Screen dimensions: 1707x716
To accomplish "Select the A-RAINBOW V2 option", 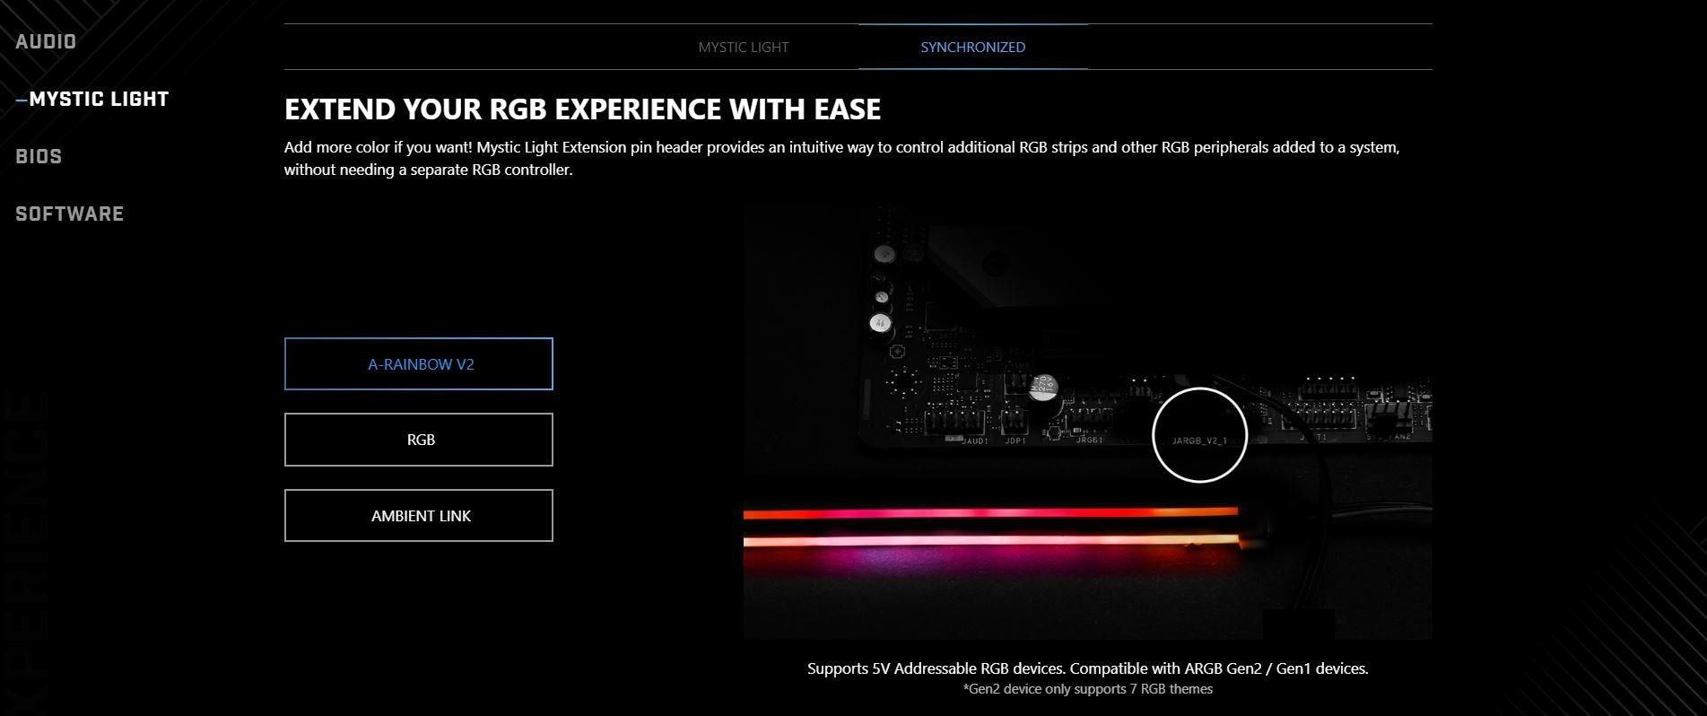I will pos(419,364).
